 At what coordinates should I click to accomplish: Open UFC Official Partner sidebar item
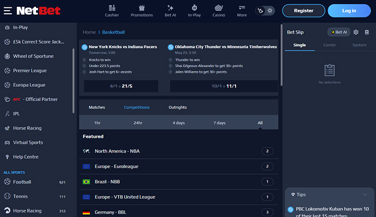36,100
